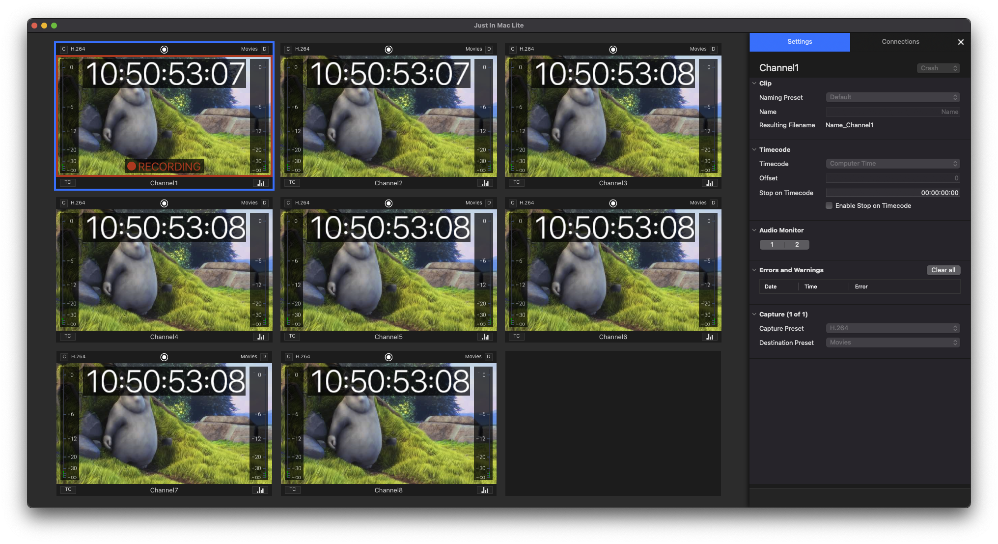998x544 pixels.
Task: Collapse the Timecode section
Action: (754, 150)
